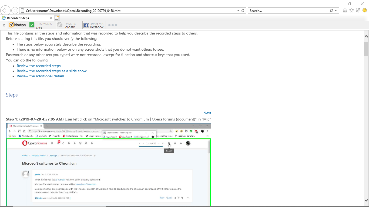
Task: Click the Step 1 description text
Action: [108, 119]
